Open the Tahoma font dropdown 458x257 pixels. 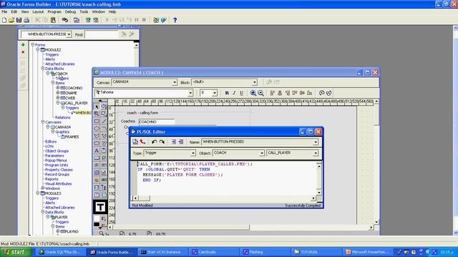pos(190,93)
